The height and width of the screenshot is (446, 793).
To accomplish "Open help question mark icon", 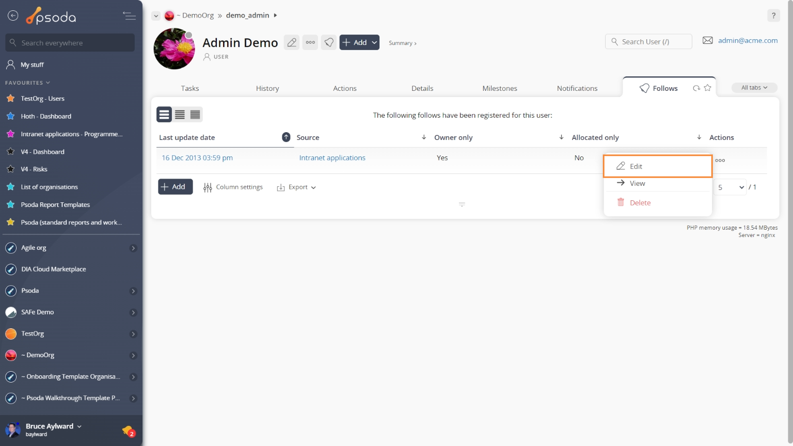I will coord(773,15).
